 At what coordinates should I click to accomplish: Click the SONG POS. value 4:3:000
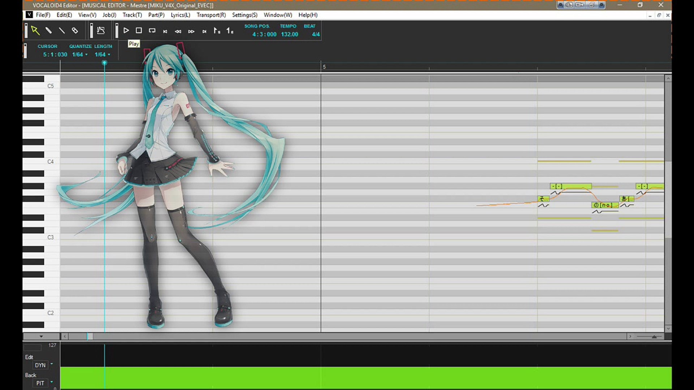[264, 34]
